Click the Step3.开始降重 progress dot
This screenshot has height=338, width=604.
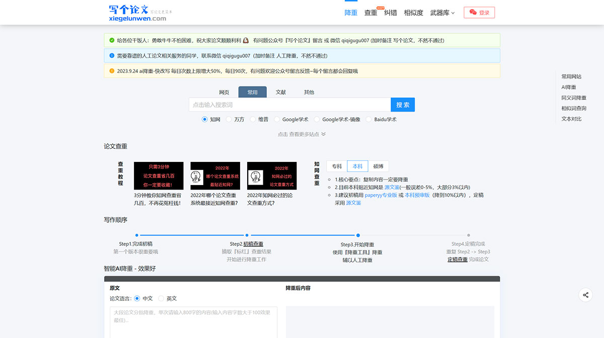click(358, 235)
